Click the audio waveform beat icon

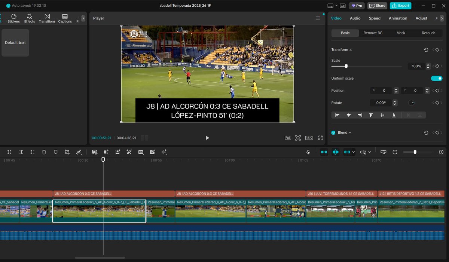click(164, 152)
